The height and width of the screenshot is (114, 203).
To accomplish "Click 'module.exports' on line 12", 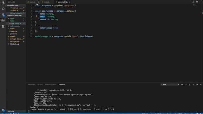I will 43,36.
